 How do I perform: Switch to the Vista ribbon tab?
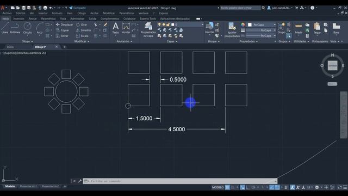tap(63, 19)
